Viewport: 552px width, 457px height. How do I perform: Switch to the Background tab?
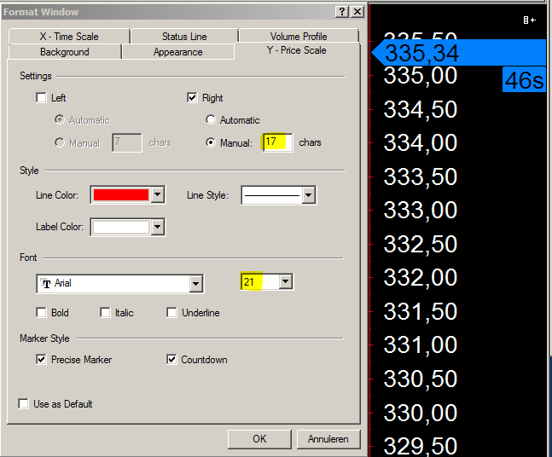(x=65, y=52)
